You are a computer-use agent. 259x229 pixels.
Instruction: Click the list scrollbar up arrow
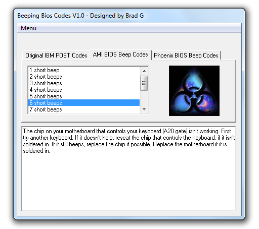tap(144, 71)
